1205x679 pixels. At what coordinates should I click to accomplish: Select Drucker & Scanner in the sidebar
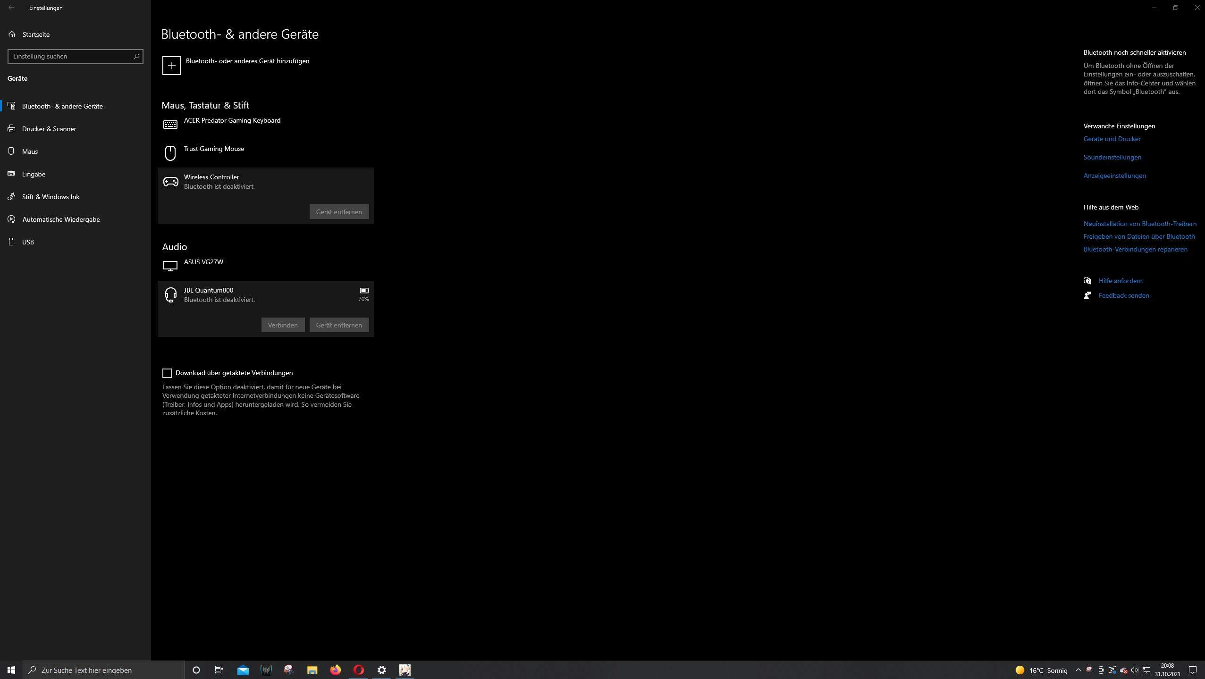tap(49, 128)
